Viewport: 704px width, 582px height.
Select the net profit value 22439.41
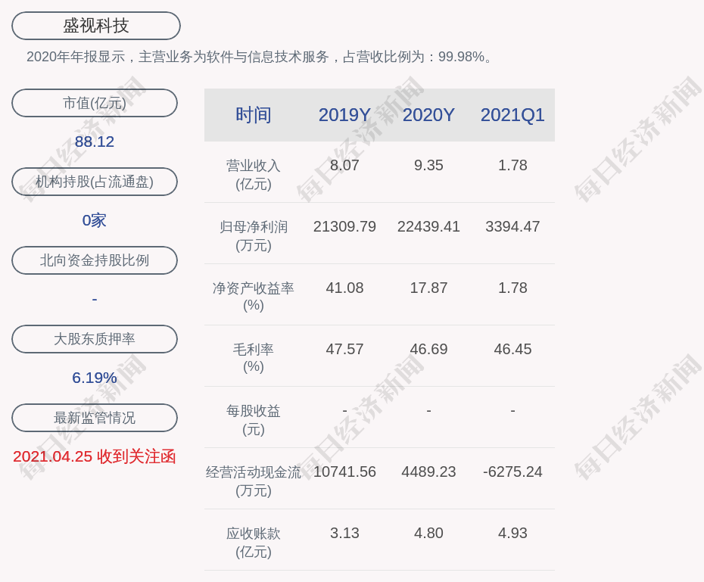pyautogui.click(x=428, y=226)
